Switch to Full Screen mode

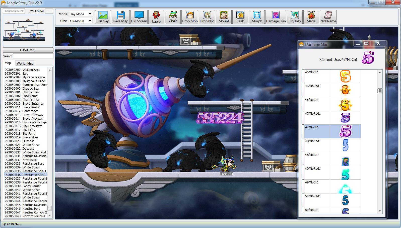[x=139, y=17]
